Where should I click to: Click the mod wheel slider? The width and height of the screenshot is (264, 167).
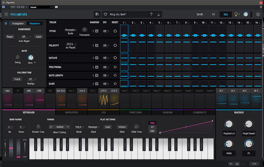click(19, 148)
